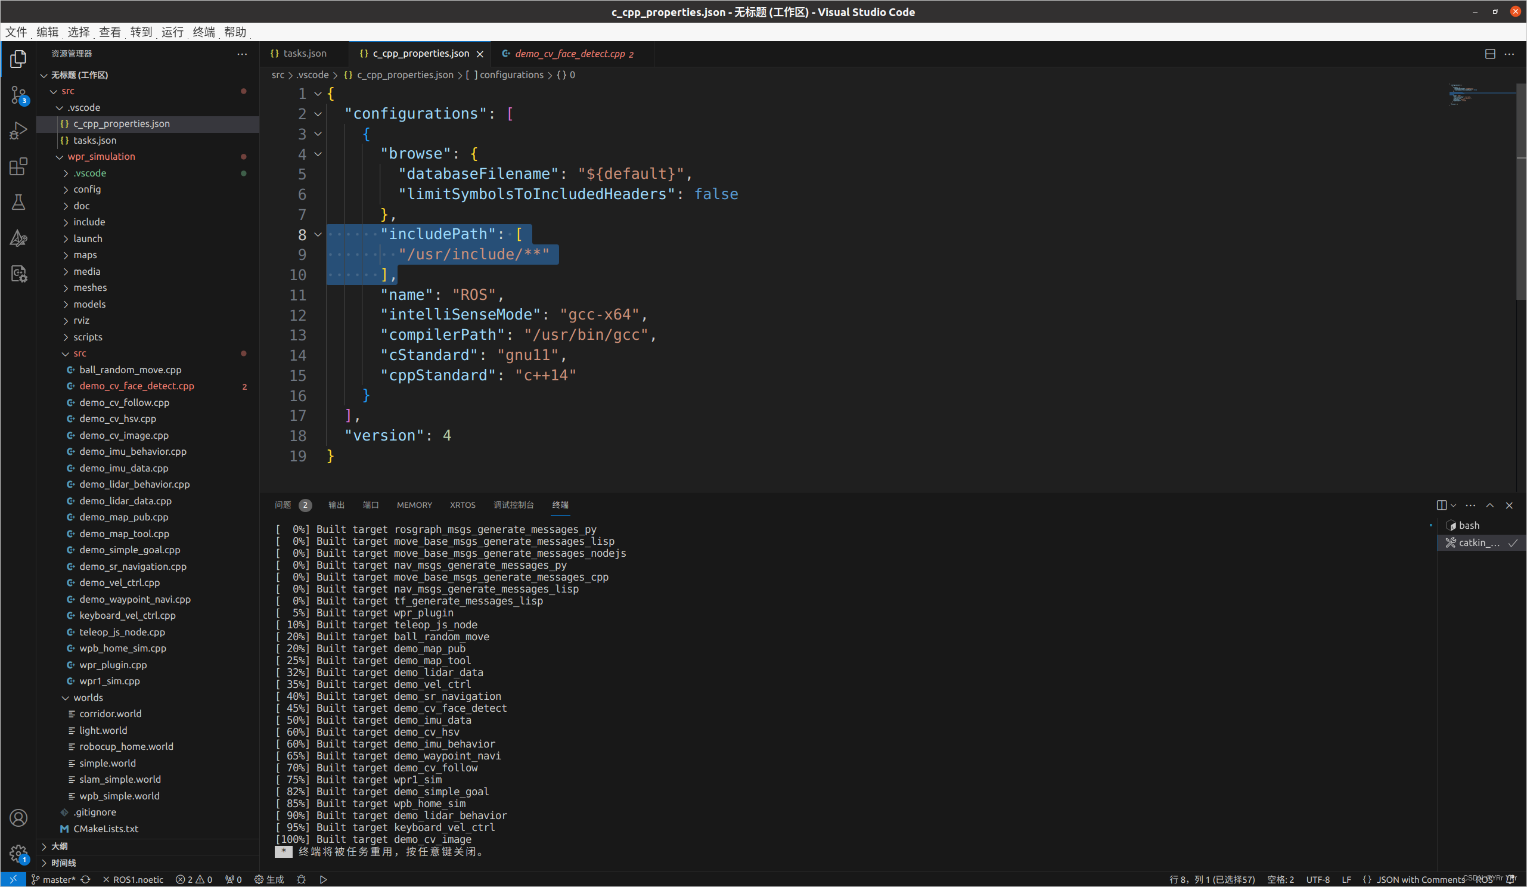Maximize the terminal panel size
The width and height of the screenshot is (1527, 887).
[x=1490, y=505]
